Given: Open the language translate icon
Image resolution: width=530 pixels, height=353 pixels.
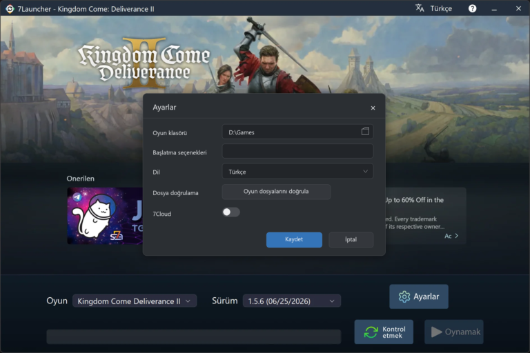Looking at the screenshot, I should click(x=420, y=8).
